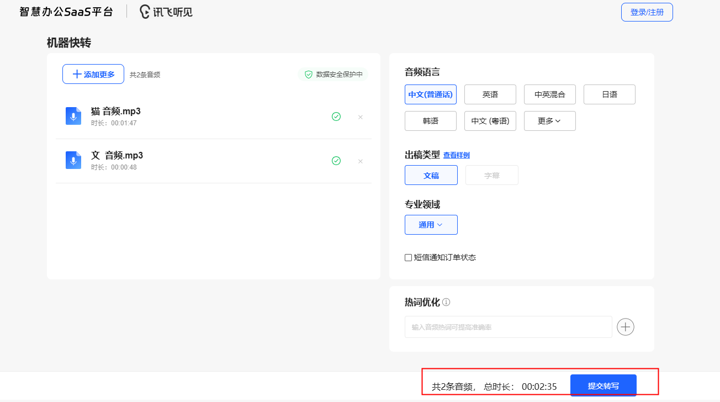The height and width of the screenshot is (402, 720).
Task: Submit with 提交转写 button
Action: click(x=603, y=385)
